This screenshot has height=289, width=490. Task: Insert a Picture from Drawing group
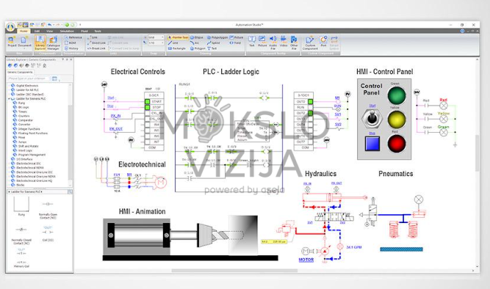point(237,37)
